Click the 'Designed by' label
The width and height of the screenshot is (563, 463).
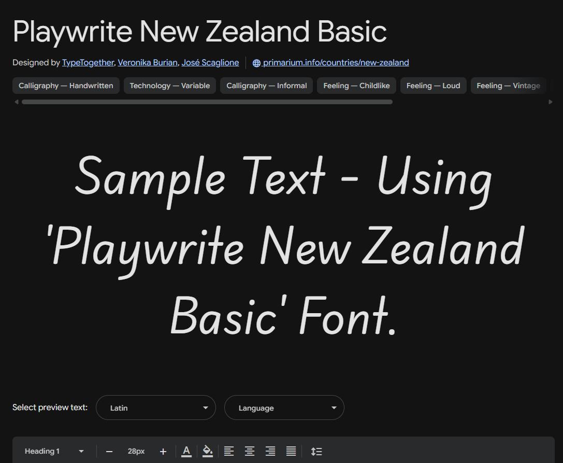point(36,63)
